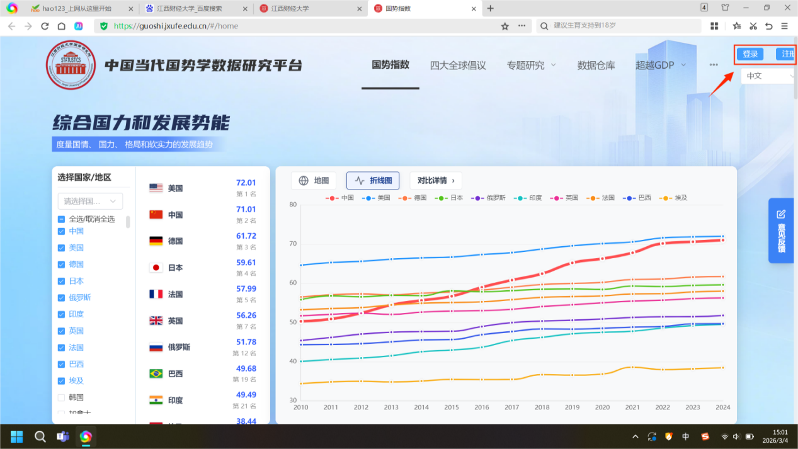Open the 请选择国家 dropdown
Screen dimensions: 798x449
90,202
